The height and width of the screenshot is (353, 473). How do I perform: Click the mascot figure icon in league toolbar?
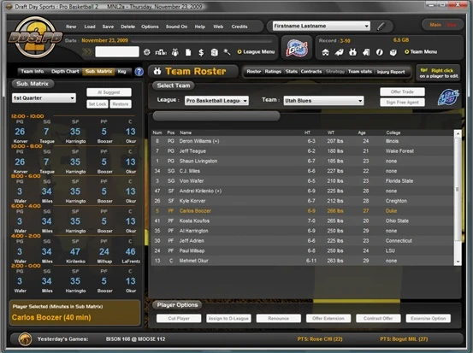coord(175,52)
